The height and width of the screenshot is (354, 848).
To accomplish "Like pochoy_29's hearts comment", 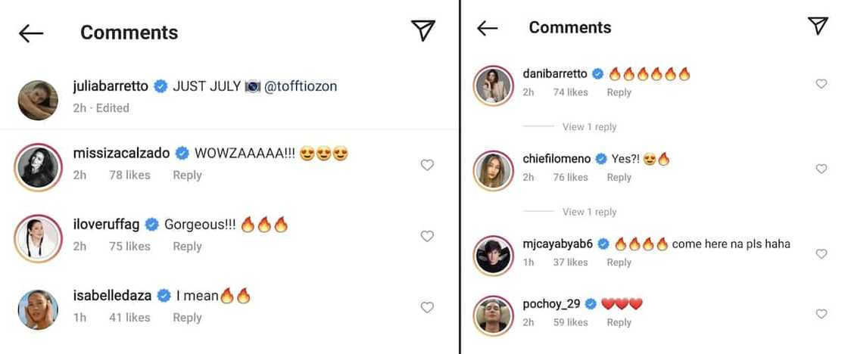I will [821, 314].
